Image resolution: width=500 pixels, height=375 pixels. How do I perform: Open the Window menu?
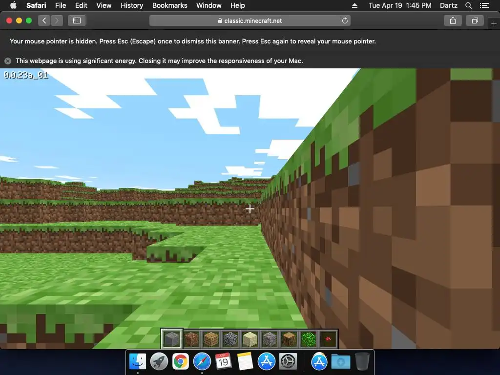209,5
